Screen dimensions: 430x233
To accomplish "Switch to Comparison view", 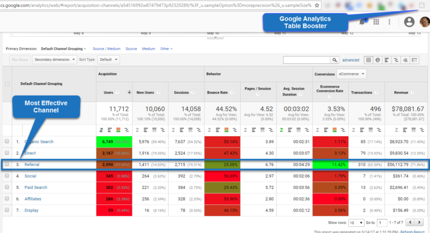I will (396, 60).
